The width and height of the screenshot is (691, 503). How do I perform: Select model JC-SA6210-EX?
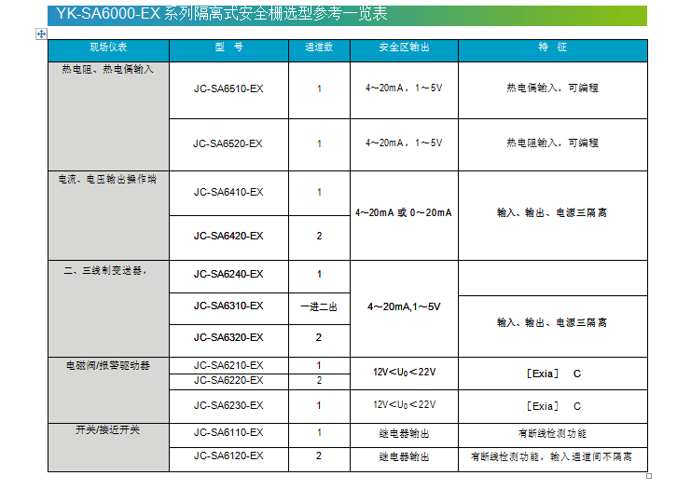(x=228, y=366)
